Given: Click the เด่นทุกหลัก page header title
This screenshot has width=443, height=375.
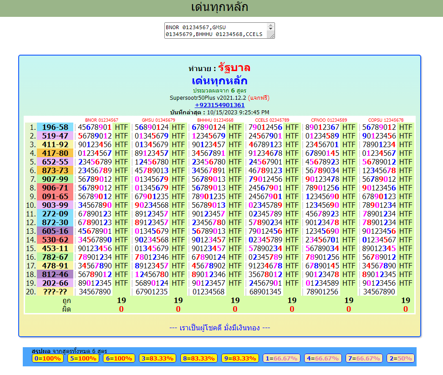Looking at the screenshot, I should (x=220, y=7).
